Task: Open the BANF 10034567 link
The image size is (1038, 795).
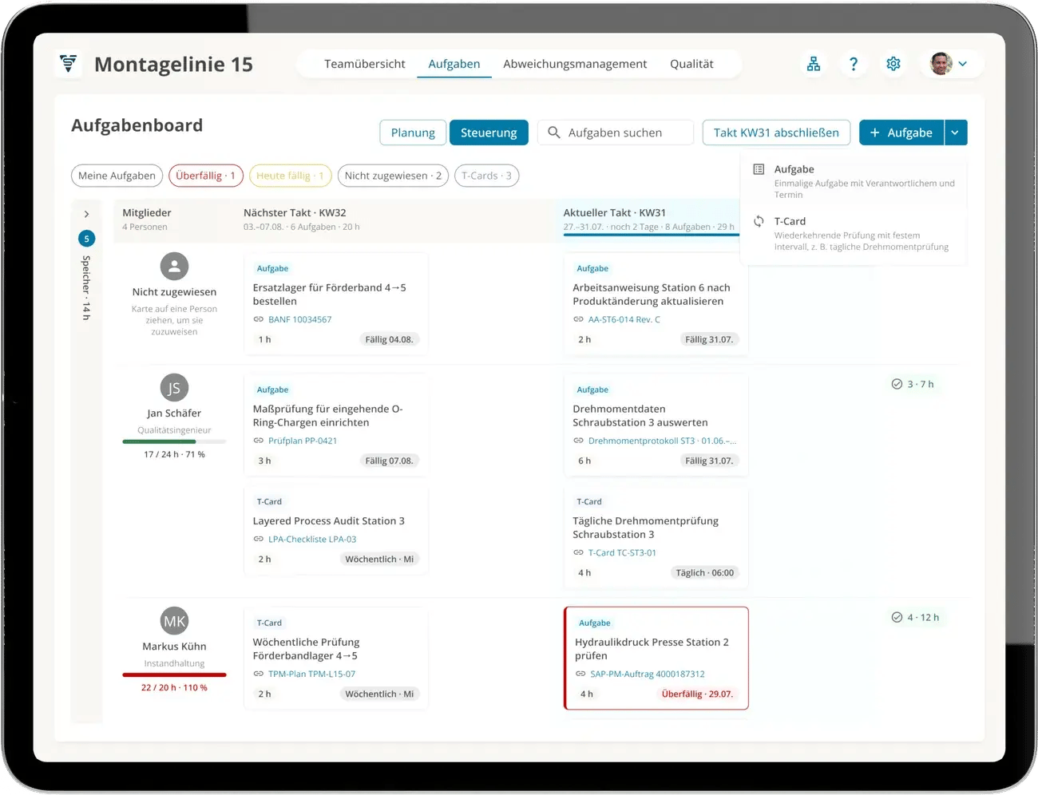Action: (x=299, y=319)
